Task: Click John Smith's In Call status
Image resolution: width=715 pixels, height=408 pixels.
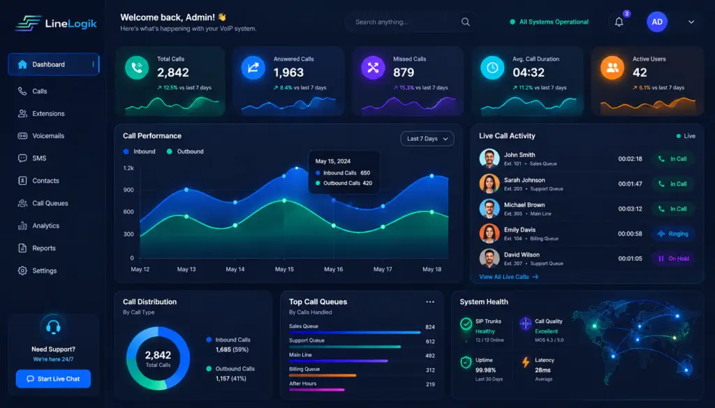Action: click(x=672, y=159)
